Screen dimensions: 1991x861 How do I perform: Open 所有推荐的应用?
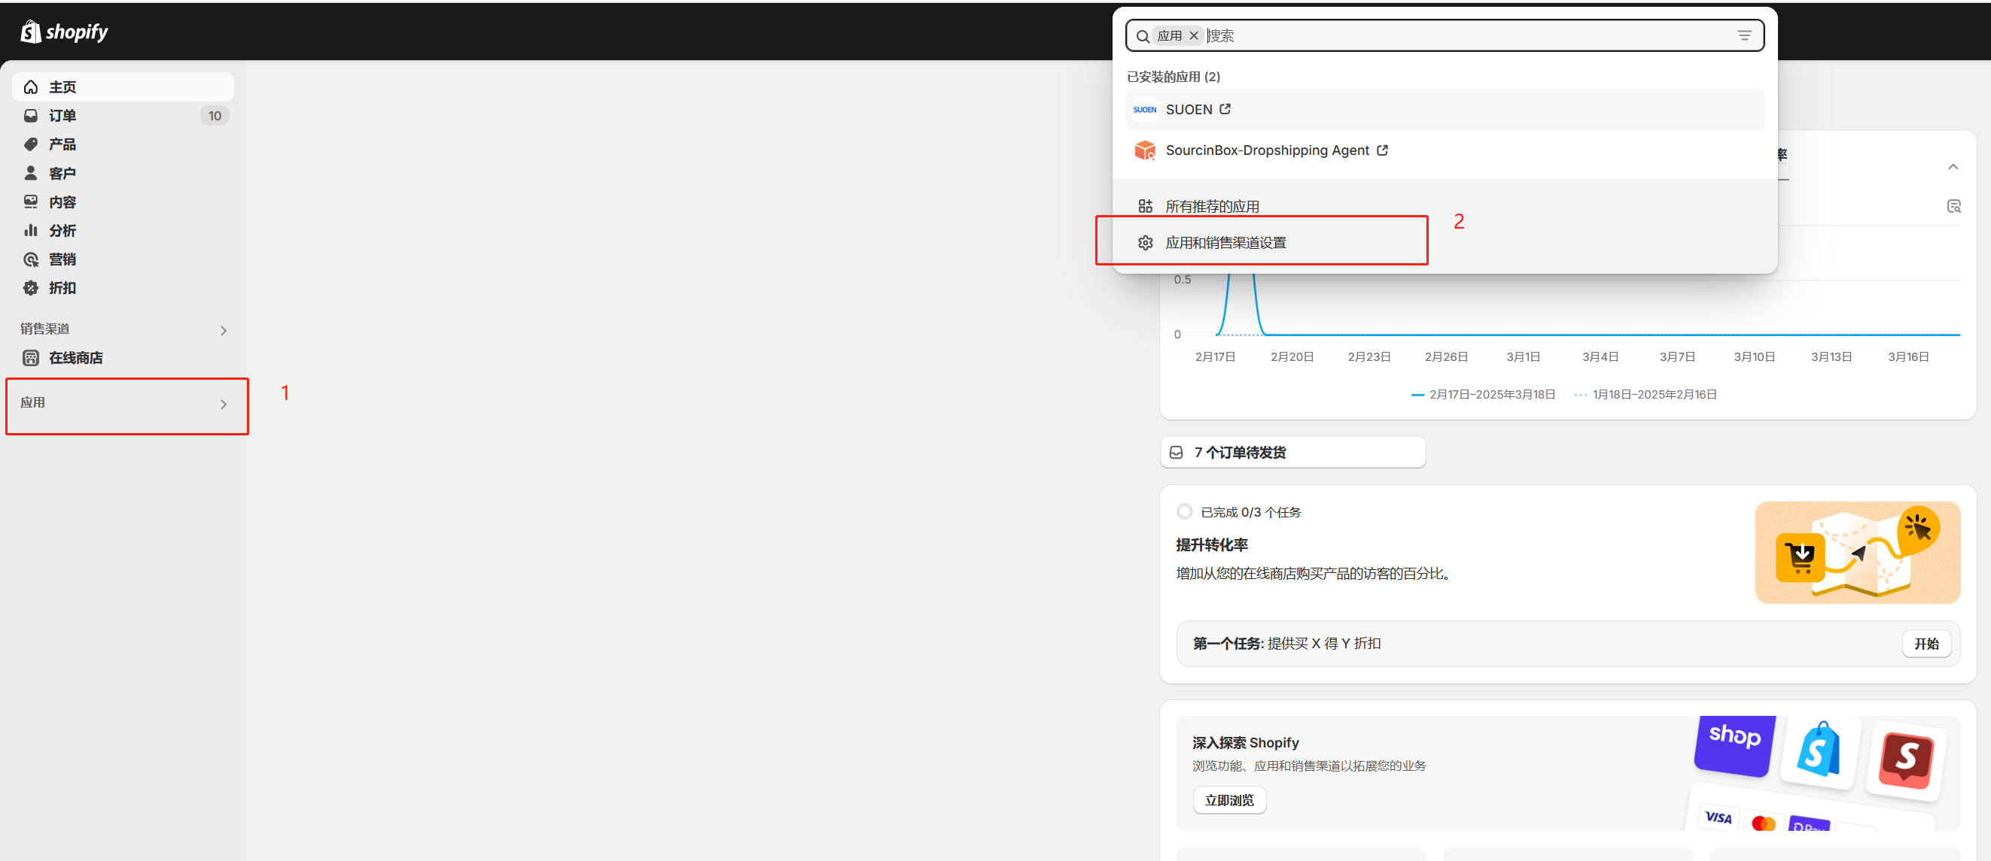point(1445,206)
